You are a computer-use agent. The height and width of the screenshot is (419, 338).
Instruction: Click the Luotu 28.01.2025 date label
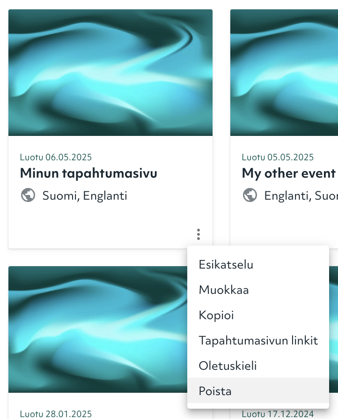(56, 414)
